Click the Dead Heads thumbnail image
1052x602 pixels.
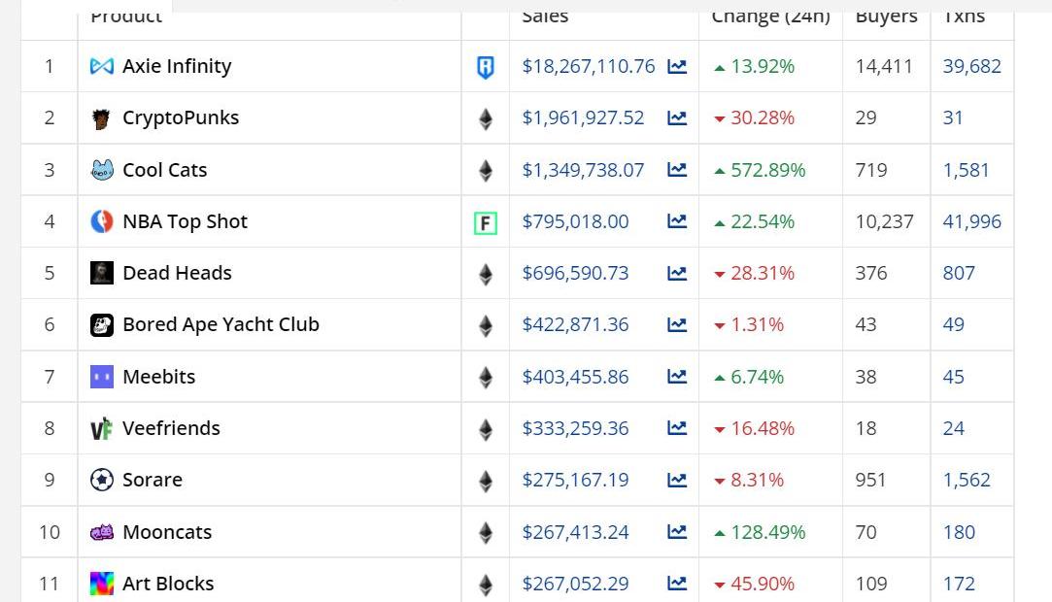pyautogui.click(x=102, y=273)
